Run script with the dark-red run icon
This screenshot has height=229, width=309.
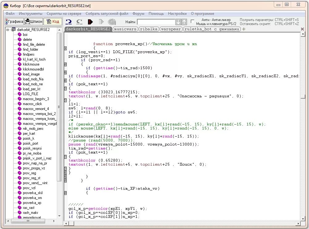pyautogui.click(x=90, y=22)
